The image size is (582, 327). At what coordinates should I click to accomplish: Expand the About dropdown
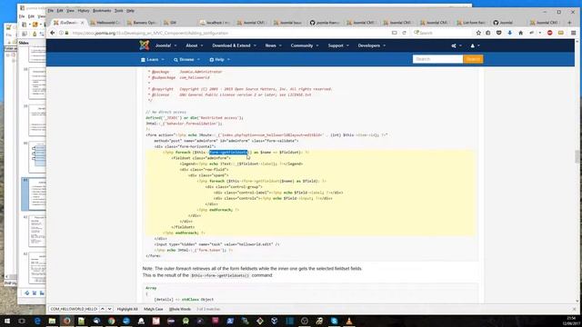(x=194, y=45)
